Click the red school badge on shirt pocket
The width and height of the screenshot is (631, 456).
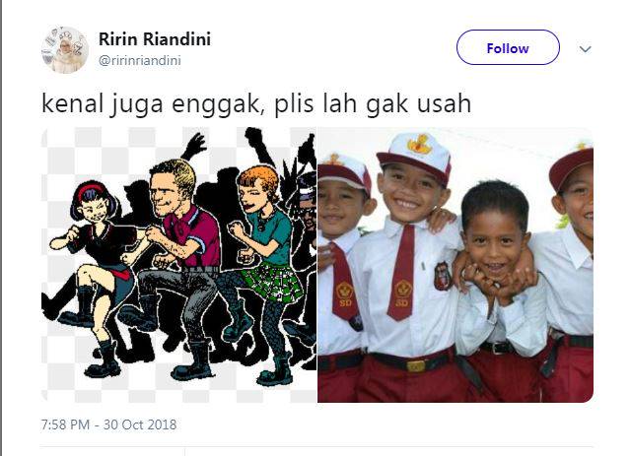(443, 276)
